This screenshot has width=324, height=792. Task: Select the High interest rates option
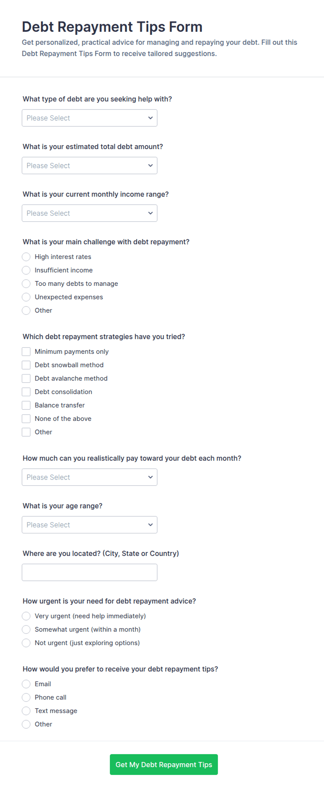[26, 257]
